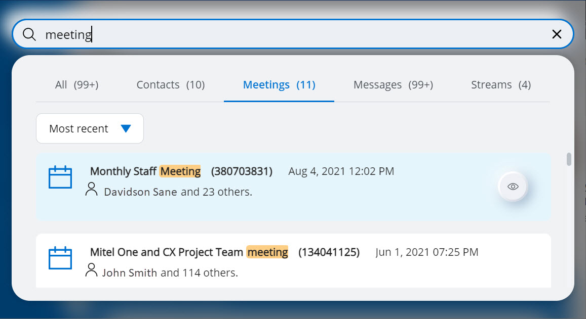Open Monthly Staff Meeting title
Image resolution: width=586 pixels, height=319 pixels.
coord(145,171)
